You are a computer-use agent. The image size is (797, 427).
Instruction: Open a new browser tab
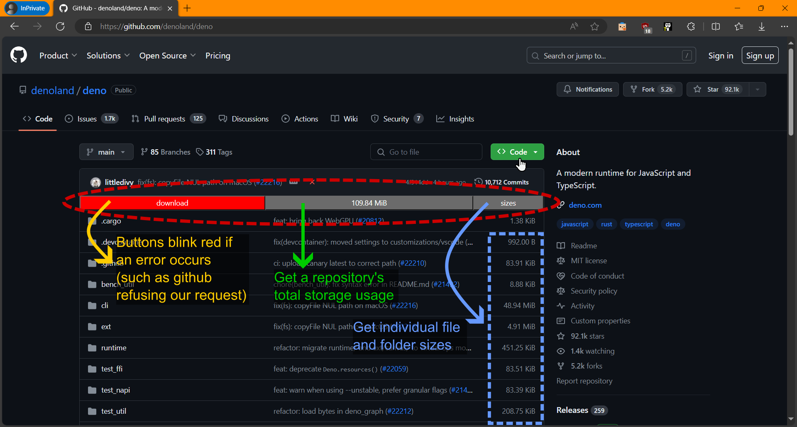coord(187,8)
